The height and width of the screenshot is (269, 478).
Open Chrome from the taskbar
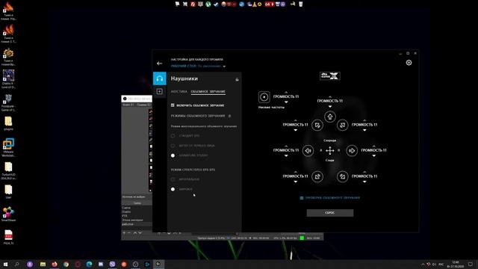coord(66,264)
